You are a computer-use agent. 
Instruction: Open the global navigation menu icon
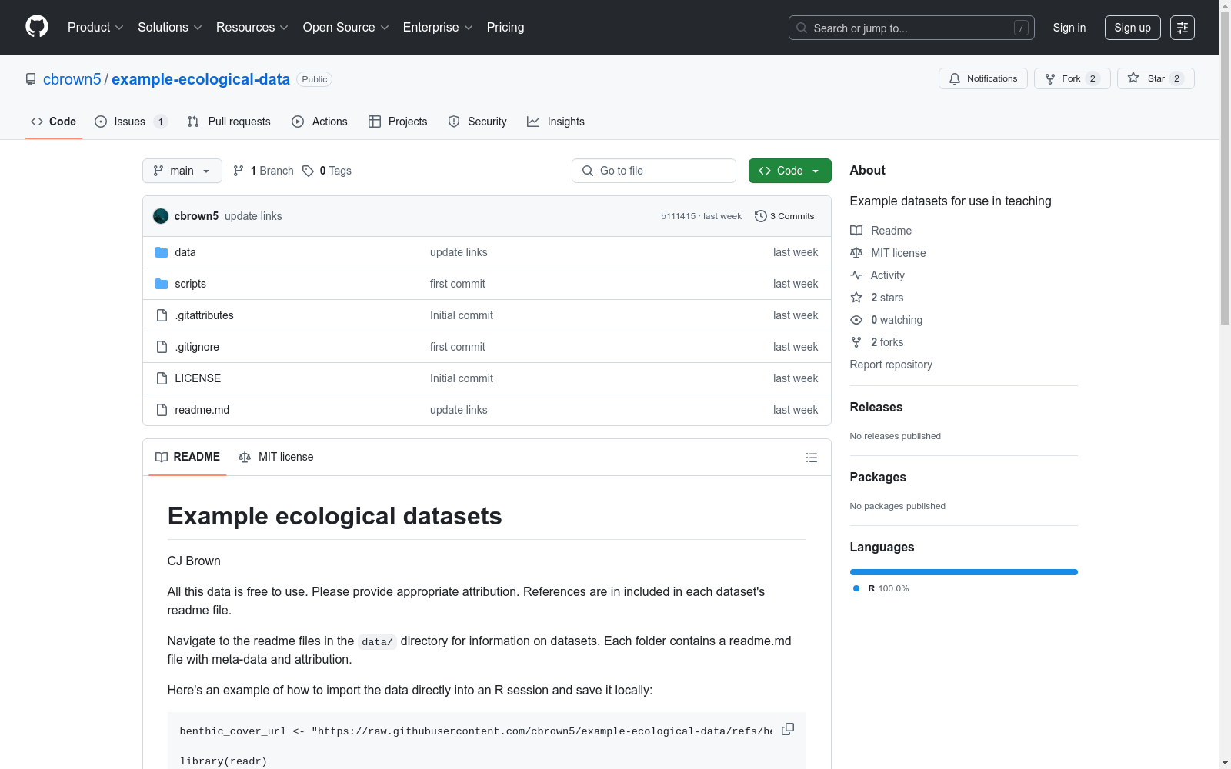tap(1183, 28)
